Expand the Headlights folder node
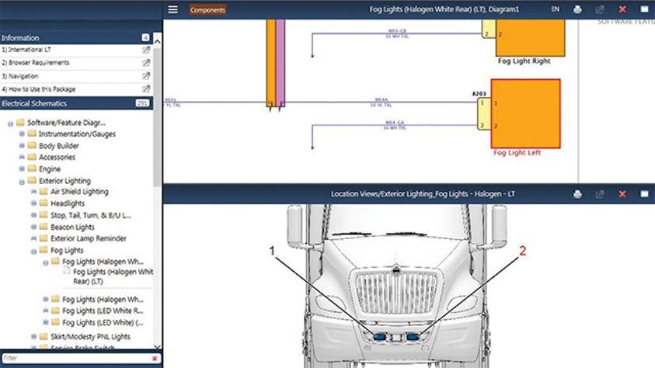Image resolution: width=655 pixels, height=368 pixels. [x=34, y=203]
